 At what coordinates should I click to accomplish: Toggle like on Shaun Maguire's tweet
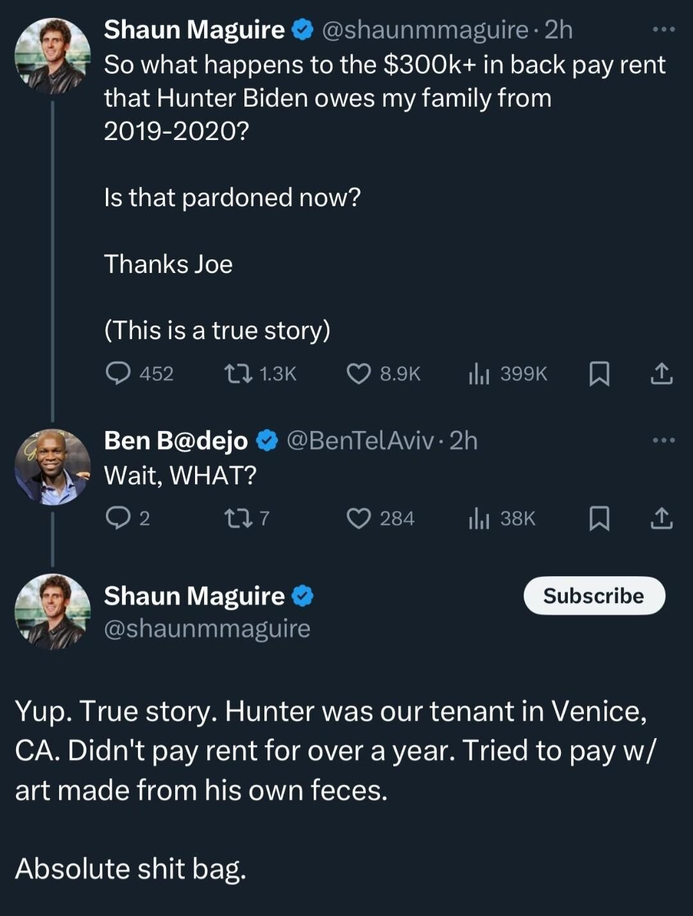(360, 374)
